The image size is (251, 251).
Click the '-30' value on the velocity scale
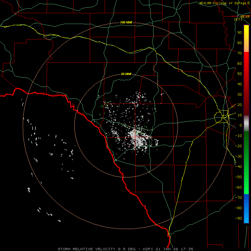tap(238, 156)
